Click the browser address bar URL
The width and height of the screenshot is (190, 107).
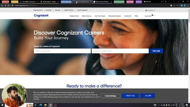[x=26, y=5]
